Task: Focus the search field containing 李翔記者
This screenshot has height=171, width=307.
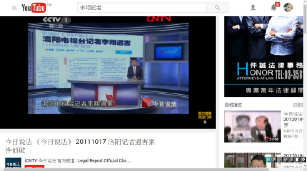Action: pyautogui.click(x=142, y=7)
